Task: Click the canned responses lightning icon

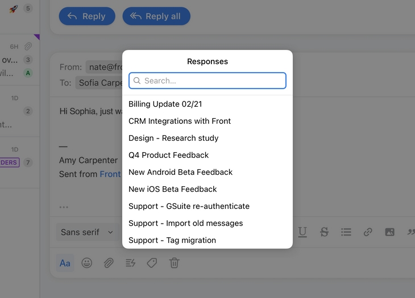Action: (130, 263)
